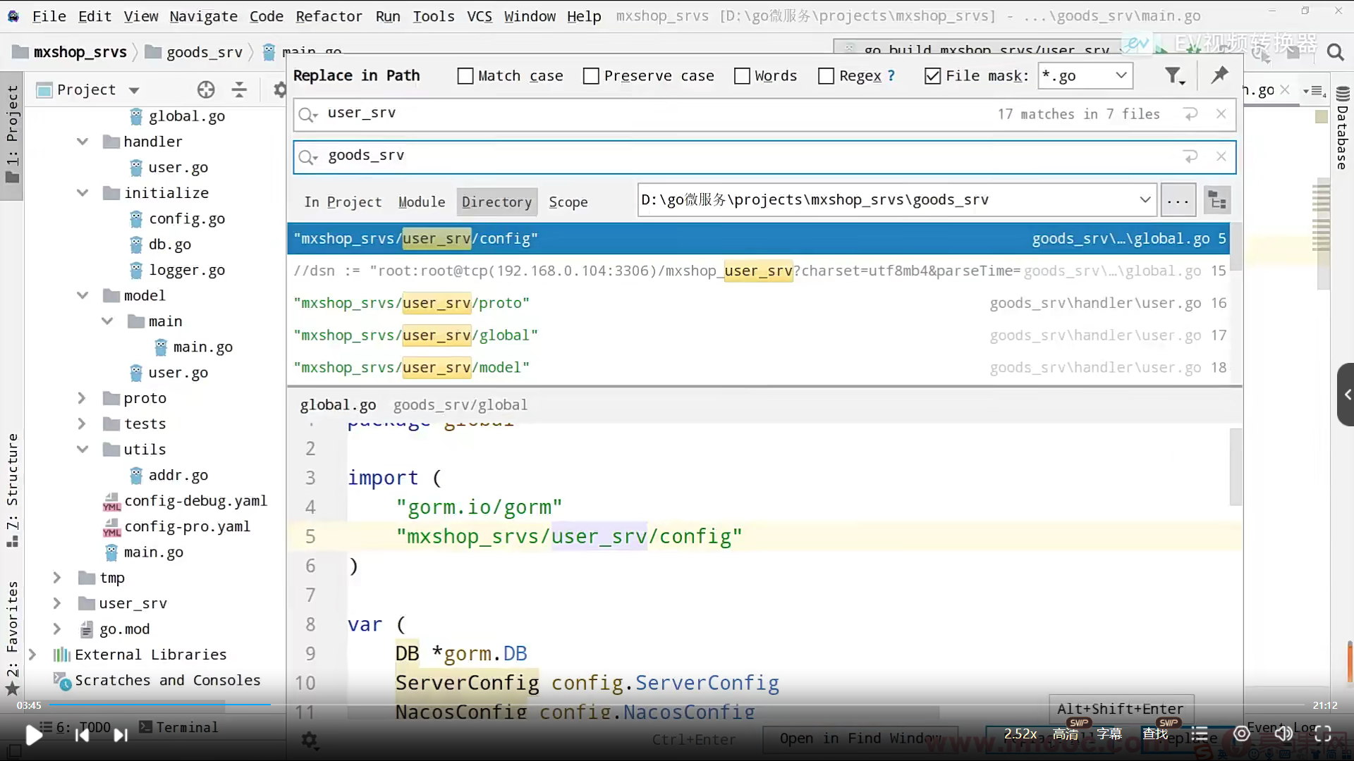Open the Refactor menu
1354x761 pixels.
[x=329, y=16]
